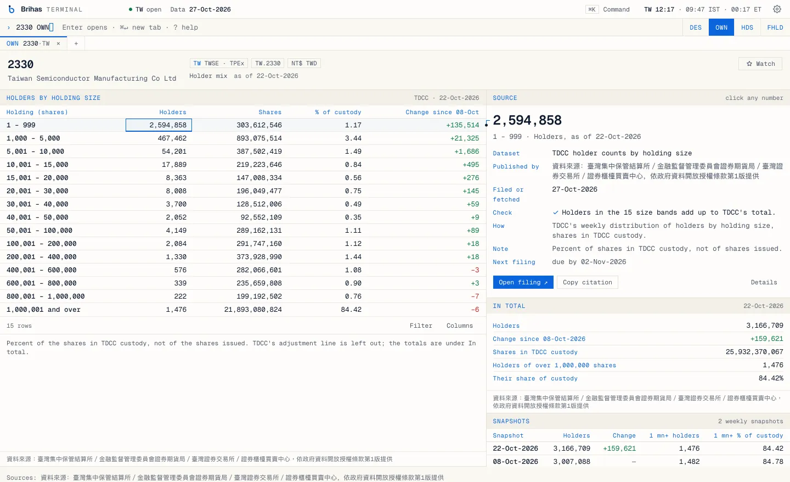Select the 467,462 holders cell
The image size is (790, 482).
159,138
